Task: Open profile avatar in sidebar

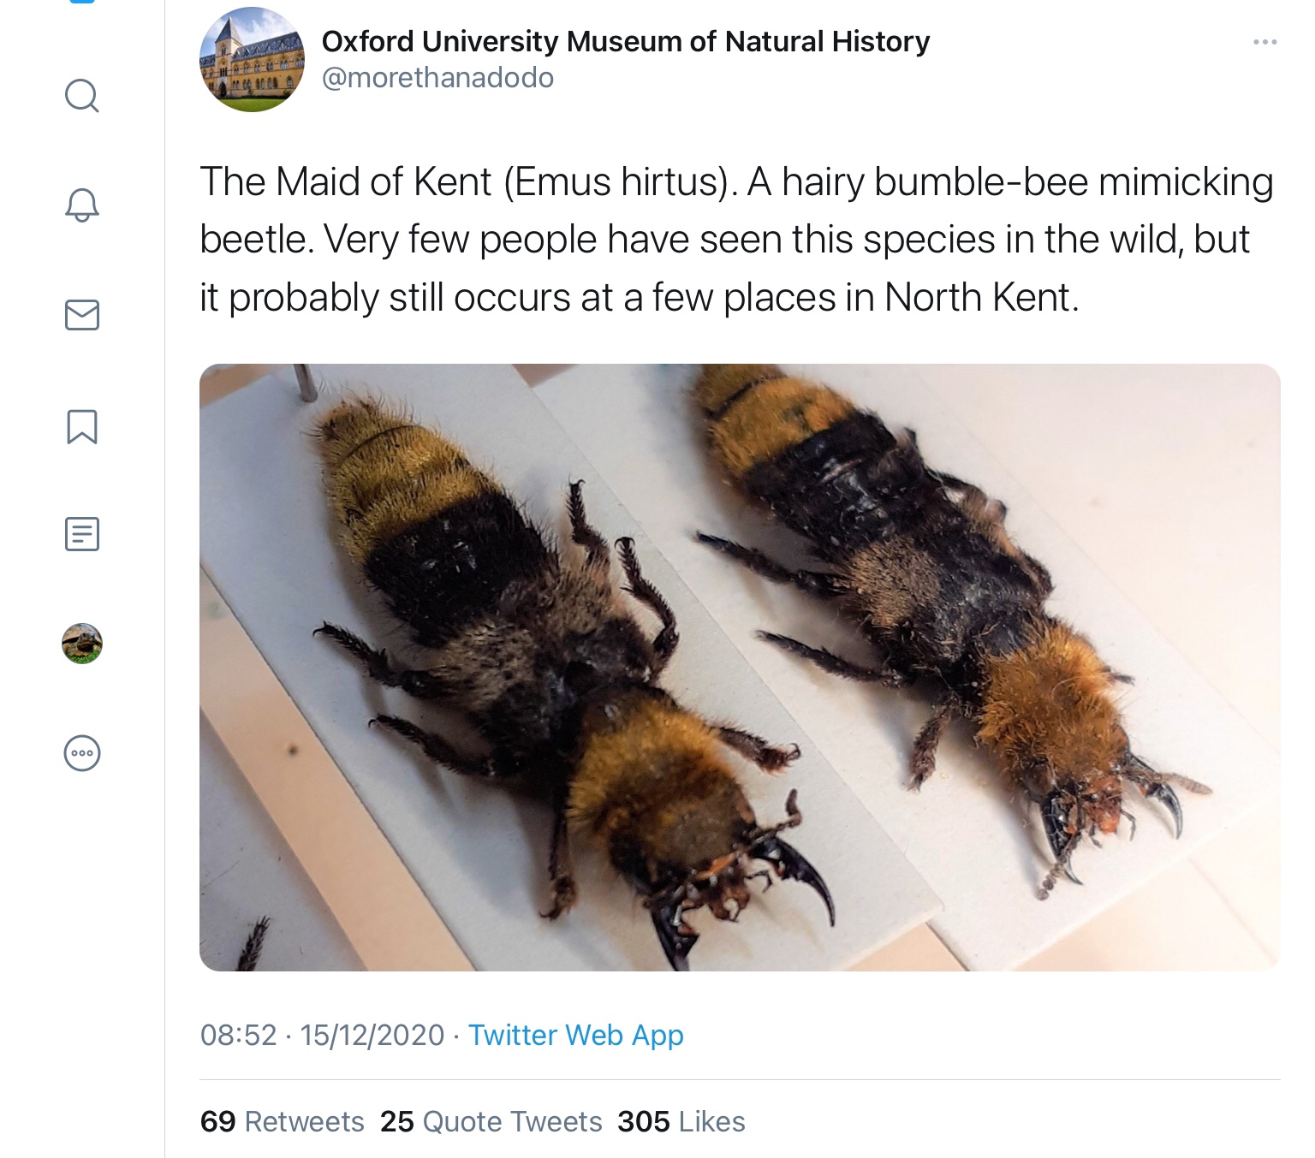Action: click(82, 644)
